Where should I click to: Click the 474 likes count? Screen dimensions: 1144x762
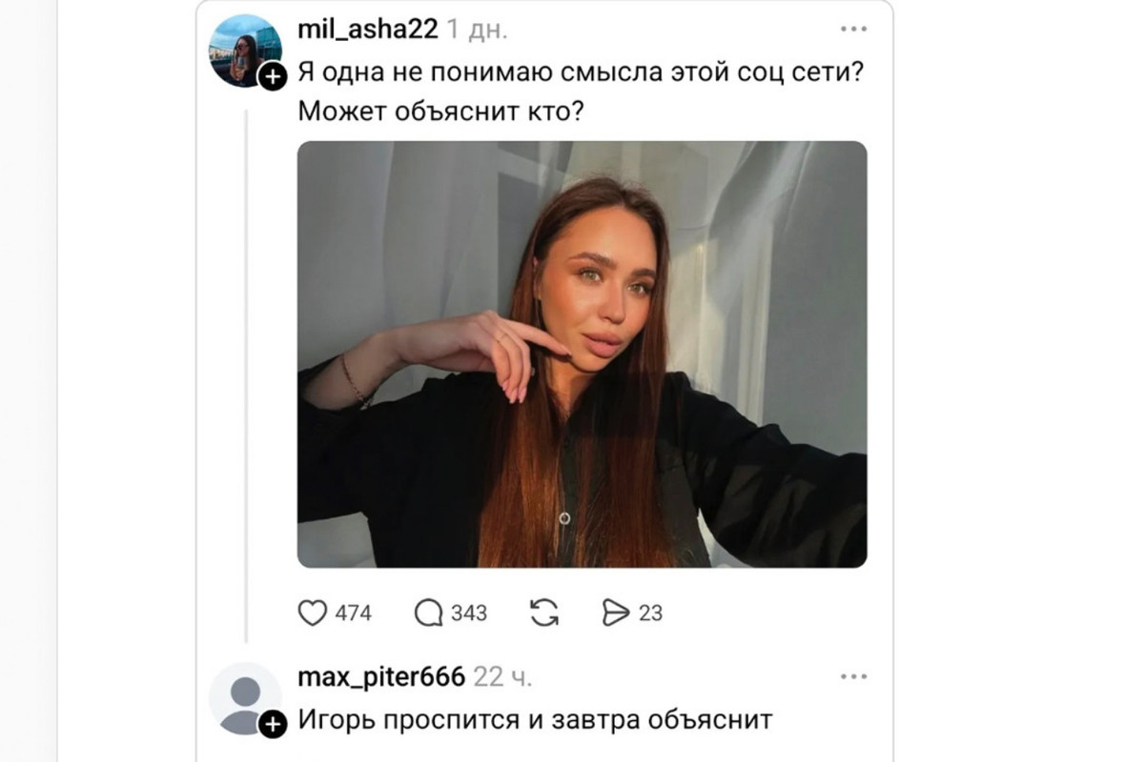pyautogui.click(x=354, y=613)
